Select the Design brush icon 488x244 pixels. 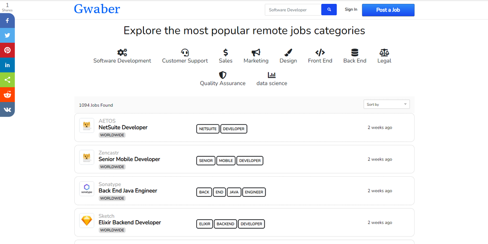(x=288, y=52)
